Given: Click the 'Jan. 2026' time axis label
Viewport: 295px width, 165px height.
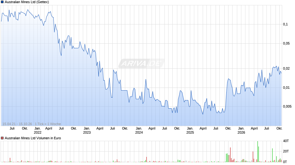Looking at the screenshot, I should click(241, 130).
